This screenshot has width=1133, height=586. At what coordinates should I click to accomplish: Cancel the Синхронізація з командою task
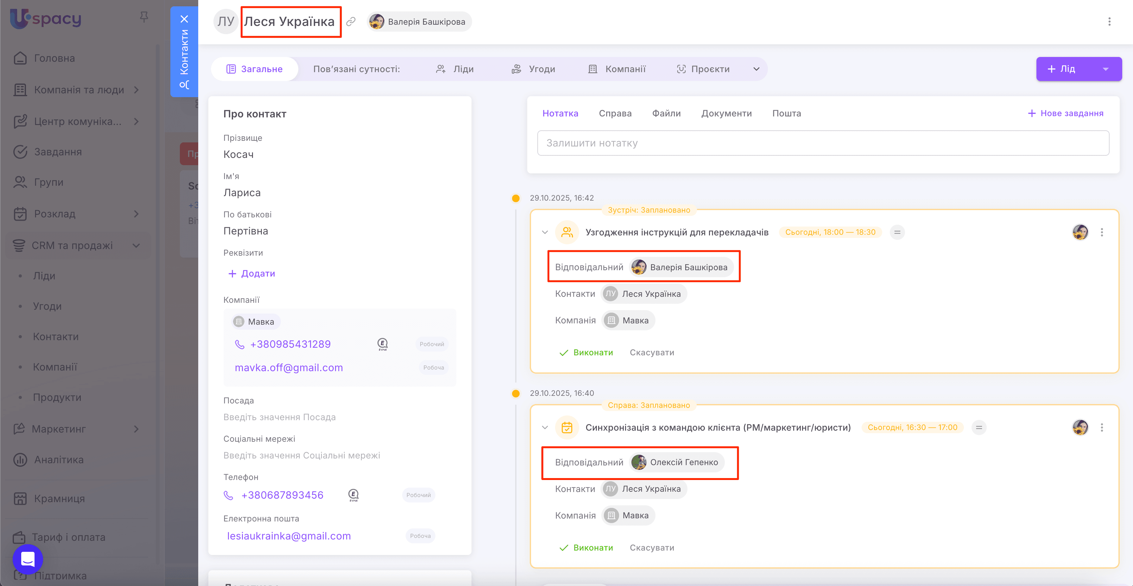pos(652,548)
